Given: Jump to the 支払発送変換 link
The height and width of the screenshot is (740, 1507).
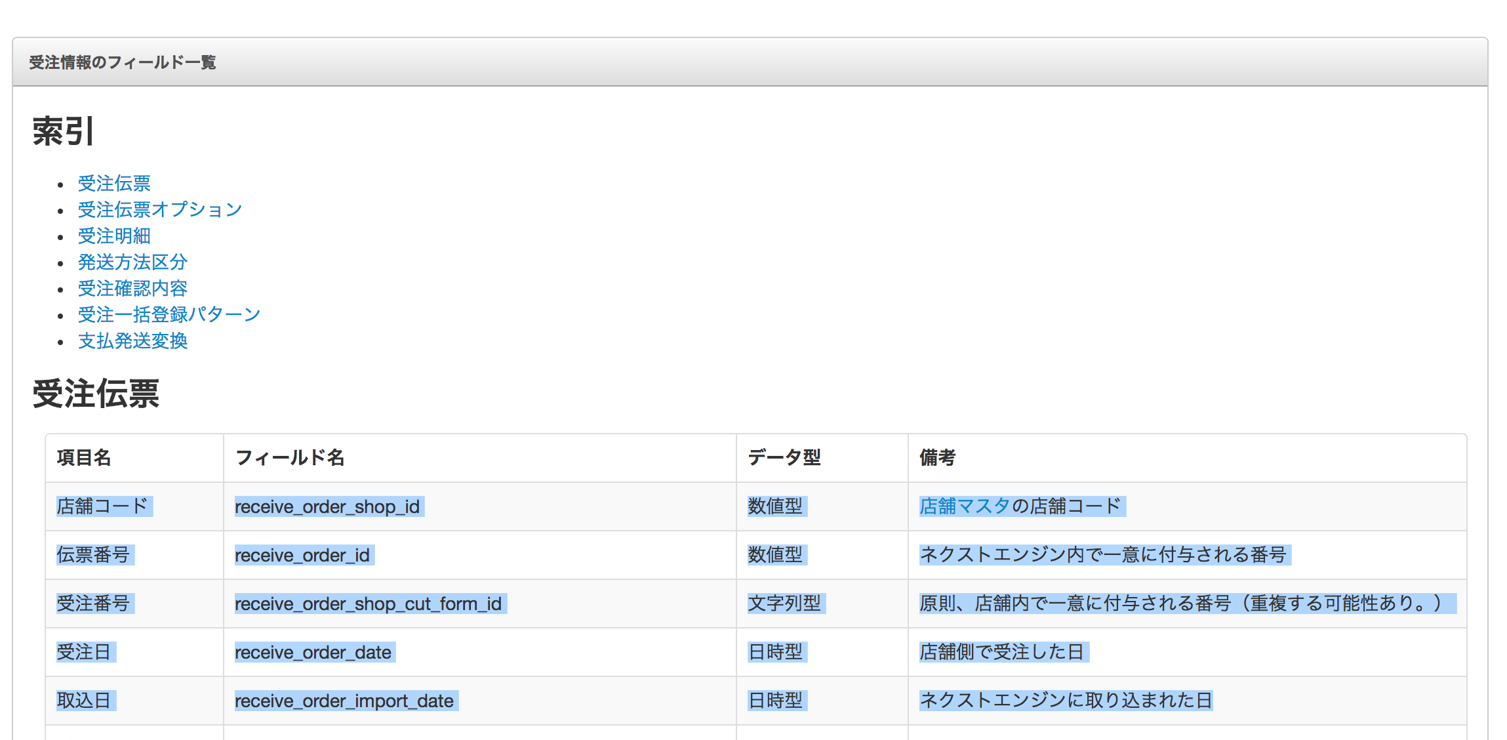Looking at the screenshot, I should (x=132, y=340).
